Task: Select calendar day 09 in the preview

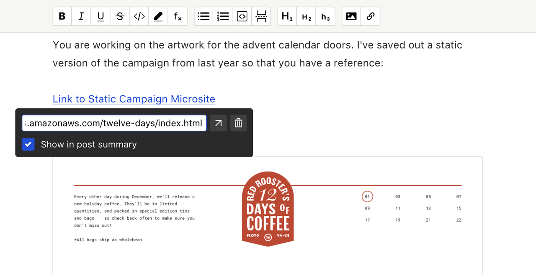Action: (x=367, y=208)
